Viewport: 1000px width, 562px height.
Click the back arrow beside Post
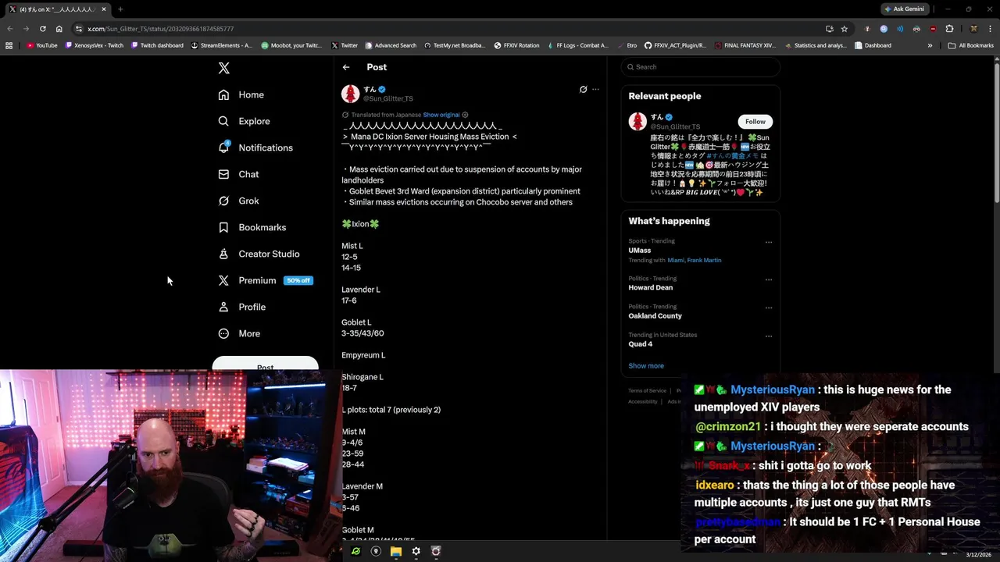346,67
